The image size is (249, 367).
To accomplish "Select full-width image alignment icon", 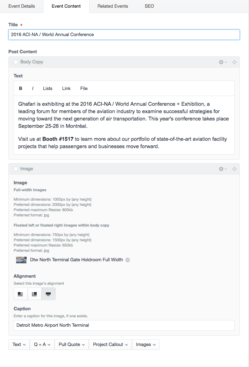I will 48,294.
